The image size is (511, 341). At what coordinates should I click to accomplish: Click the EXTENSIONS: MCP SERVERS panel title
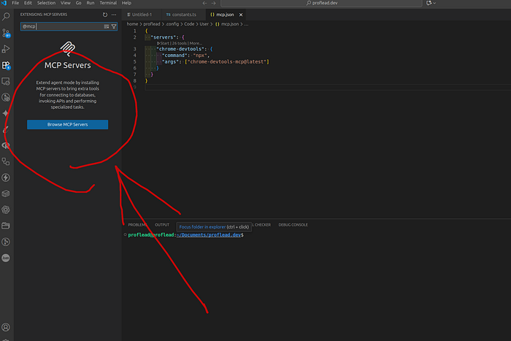[x=44, y=15]
